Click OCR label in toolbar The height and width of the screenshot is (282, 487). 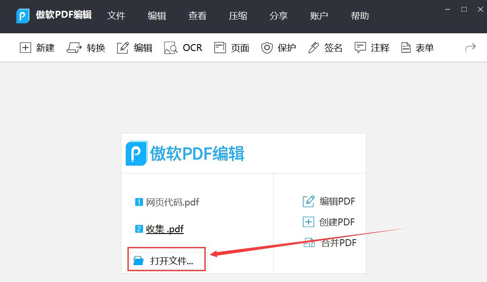click(x=193, y=48)
